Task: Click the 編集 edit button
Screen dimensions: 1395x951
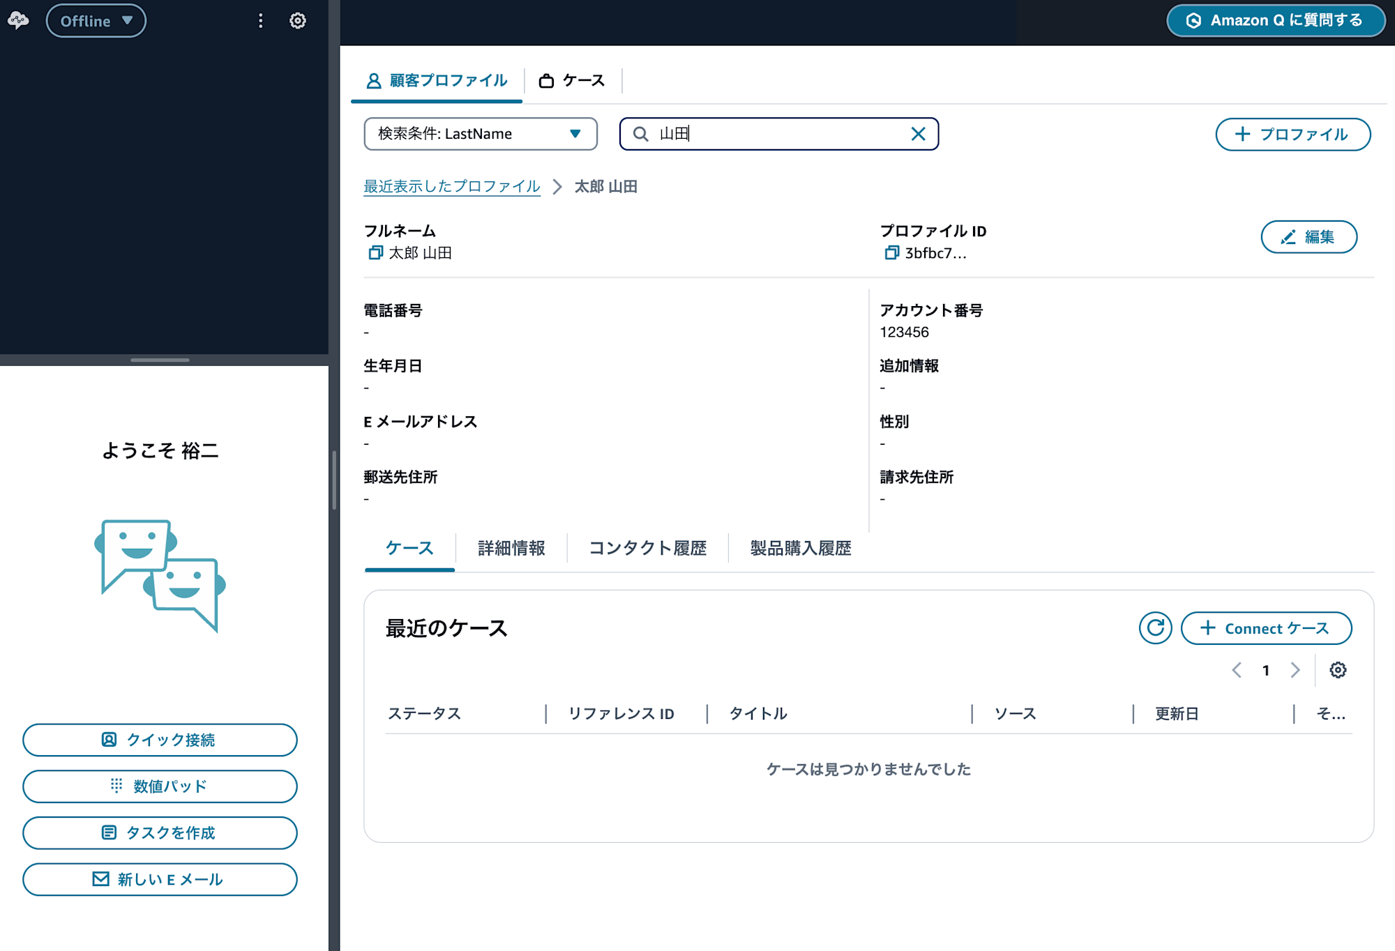Action: [1309, 237]
